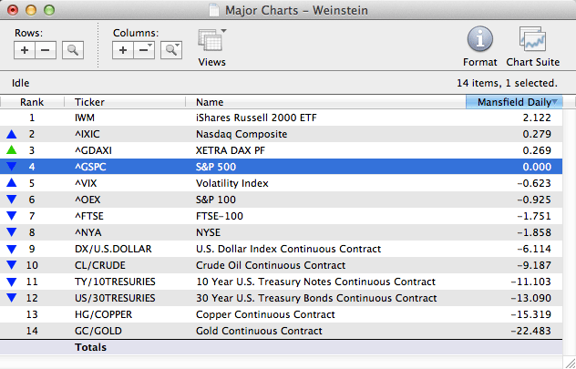Open the Format info icon
The width and height of the screenshot is (576, 369).
click(x=480, y=41)
